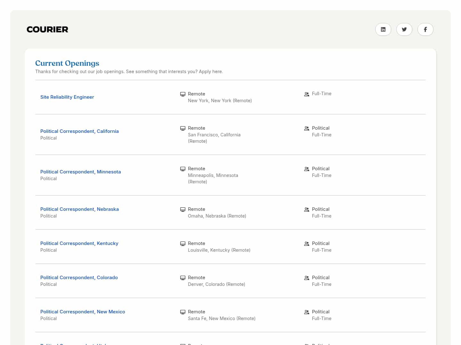Viewport: 461px width, 345px height.
Task: Open Site Reliability Engineer job posting
Action: pyautogui.click(x=67, y=97)
